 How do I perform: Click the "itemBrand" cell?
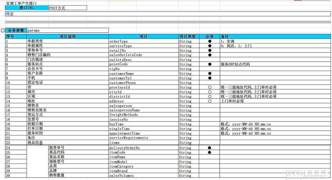[x=143, y=171]
